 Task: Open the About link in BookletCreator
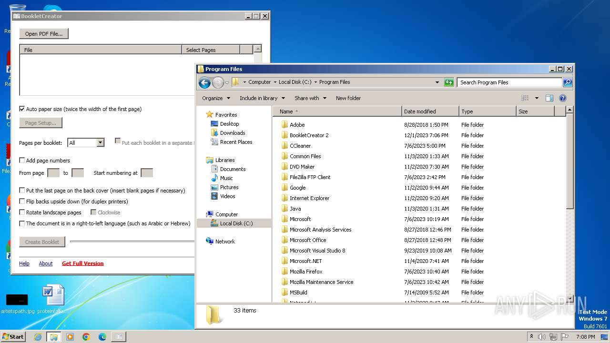click(46, 263)
